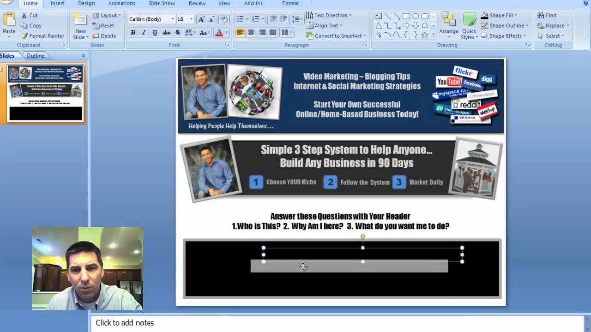Open the Convert to SmartArt dropdown

tap(336, 36)
